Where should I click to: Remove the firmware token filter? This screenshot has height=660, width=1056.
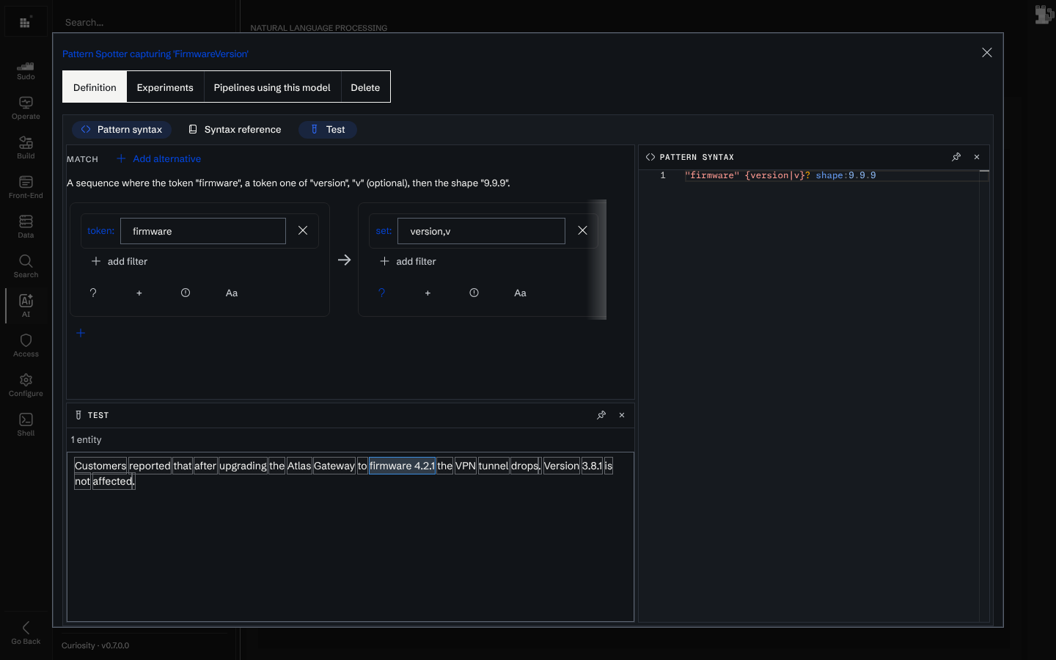click(x=303, y=230)
